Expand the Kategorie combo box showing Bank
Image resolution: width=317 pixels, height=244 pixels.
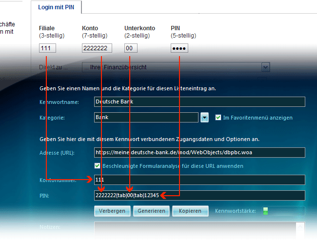click(145, 118)
